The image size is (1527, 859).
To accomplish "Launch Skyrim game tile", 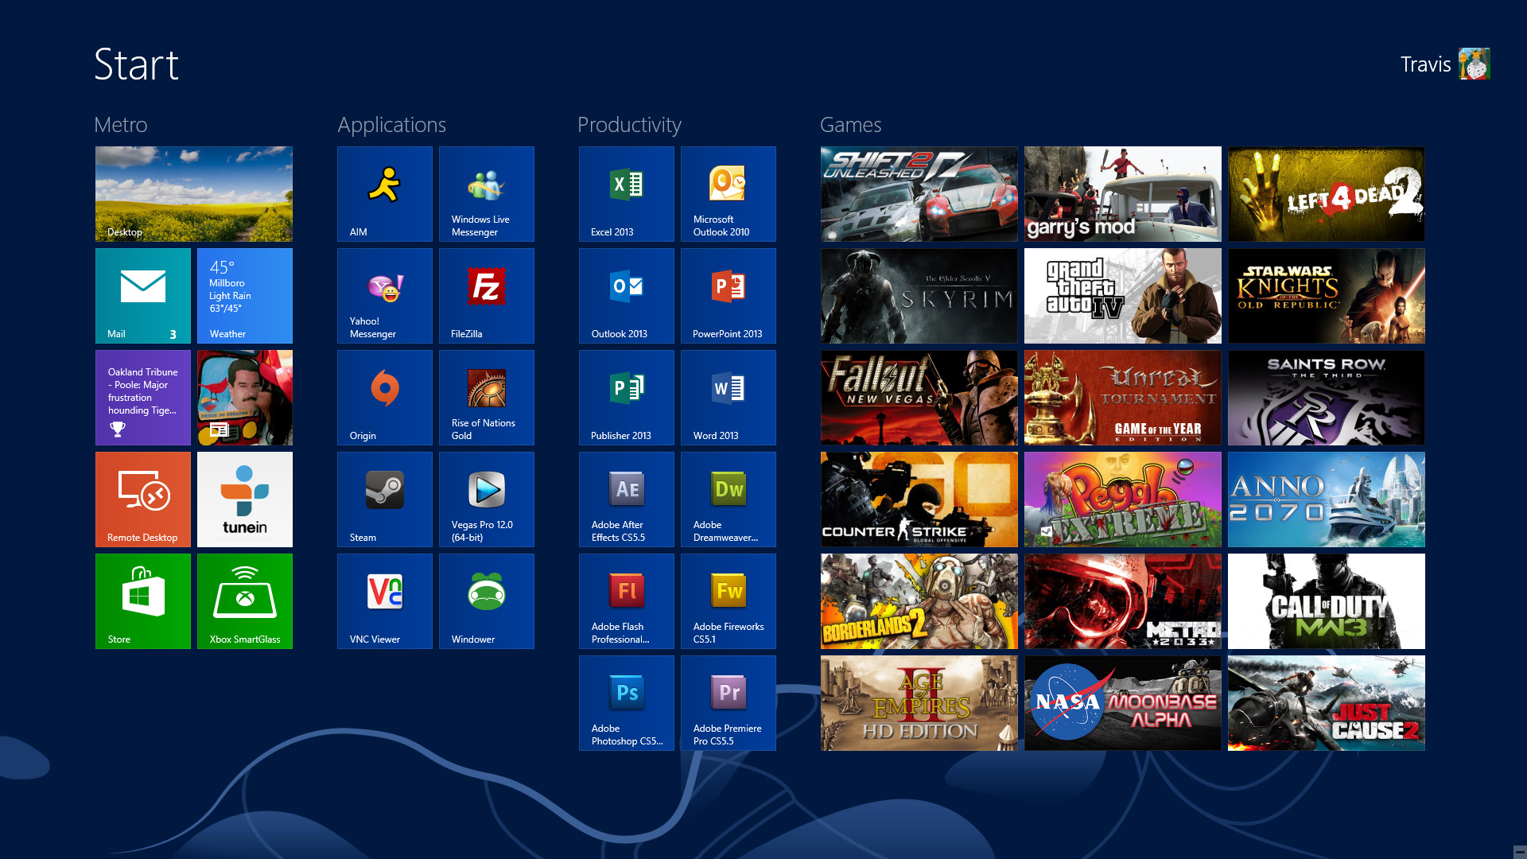I will pyautogui.click(x=919, y=296).
